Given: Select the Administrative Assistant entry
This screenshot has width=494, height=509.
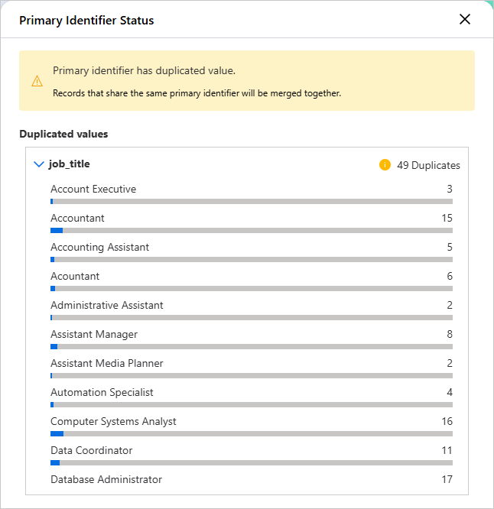Looking at the screenshot, I should coord(107,305).
